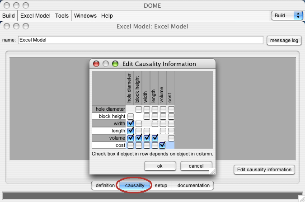This screenshot has height=202, width=305.
Task: Uncheck length depends on hole diameter
Action: tap(131, 131)
